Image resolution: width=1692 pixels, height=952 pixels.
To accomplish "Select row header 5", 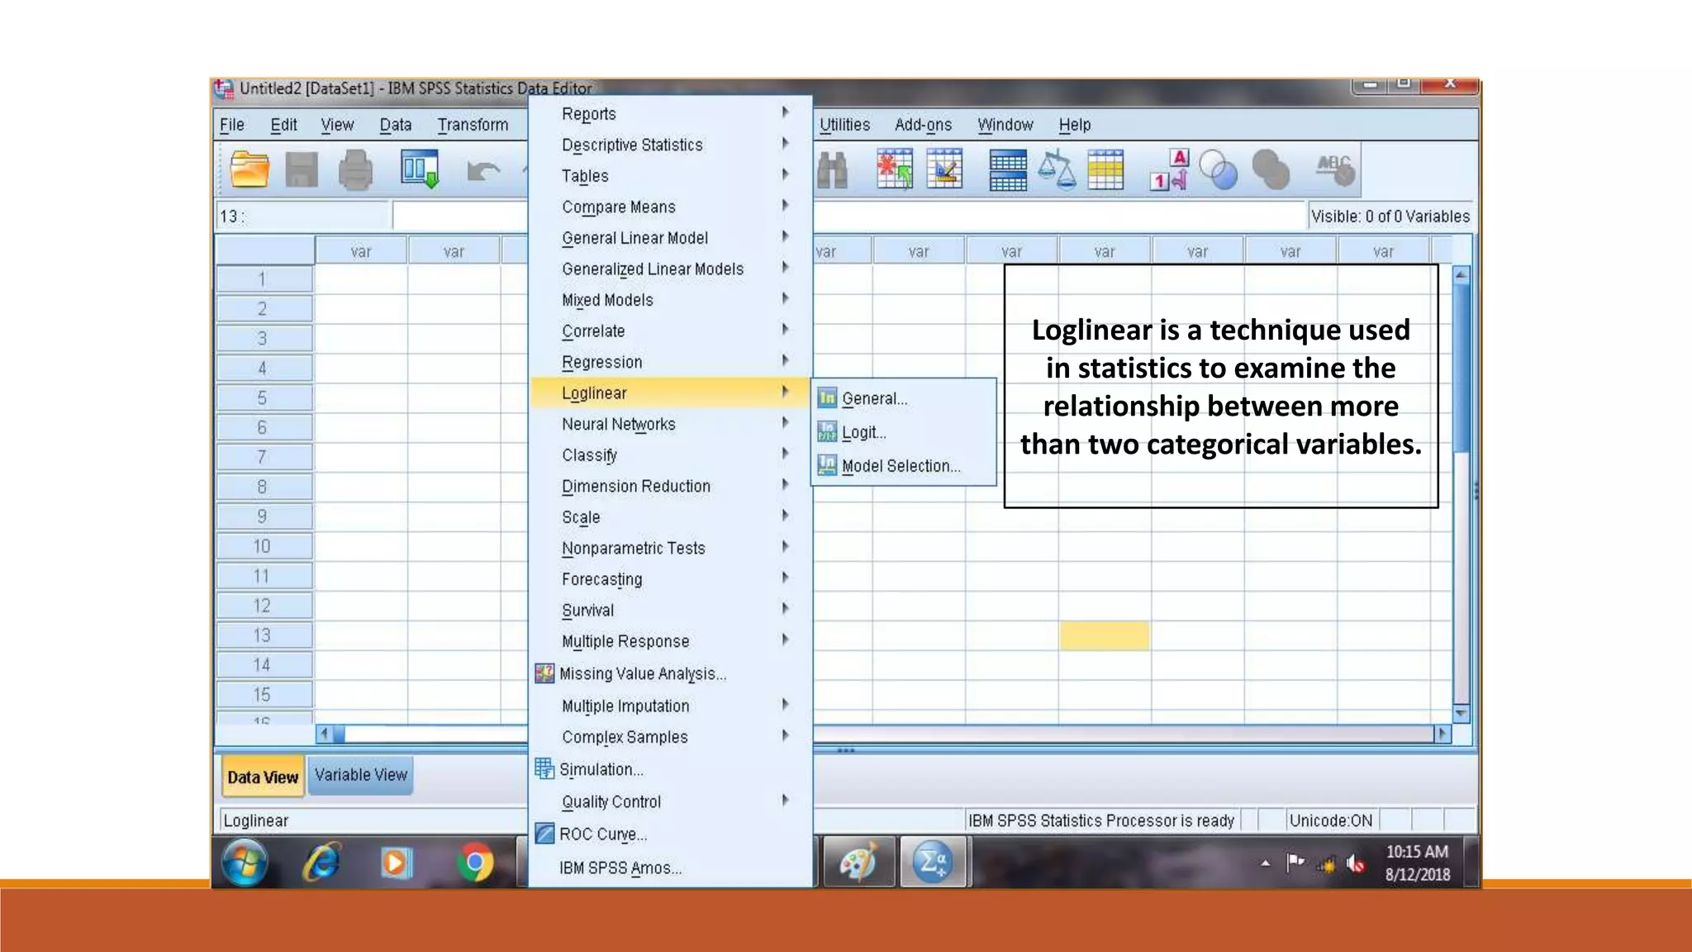I will pos(264,397).
